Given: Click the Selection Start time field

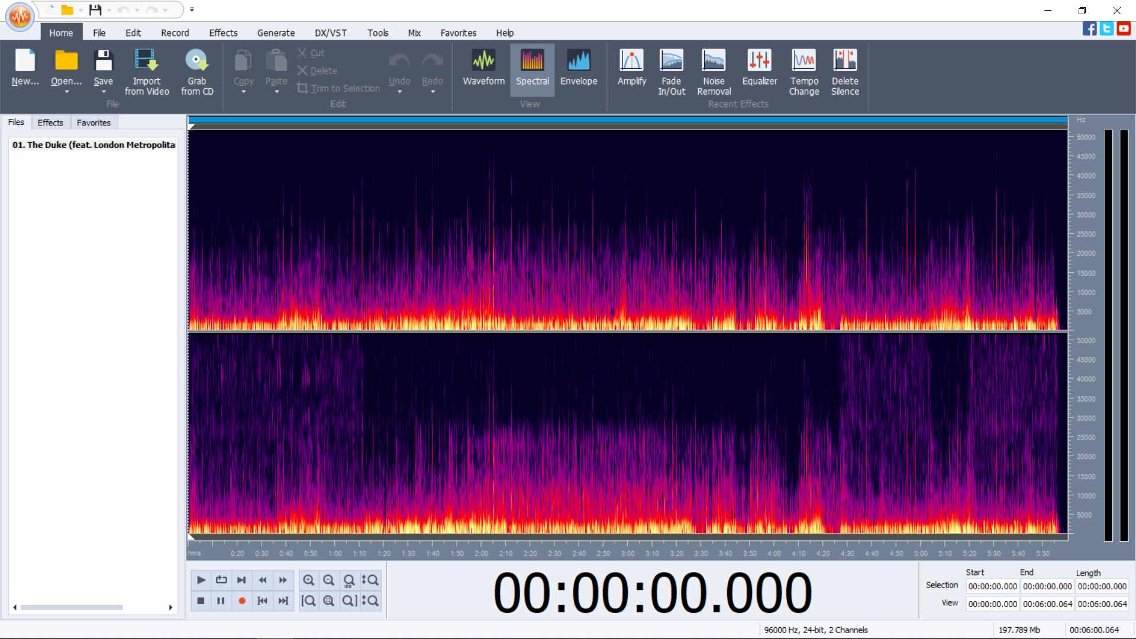Looking at the screenshot, I should pos(992,586).
